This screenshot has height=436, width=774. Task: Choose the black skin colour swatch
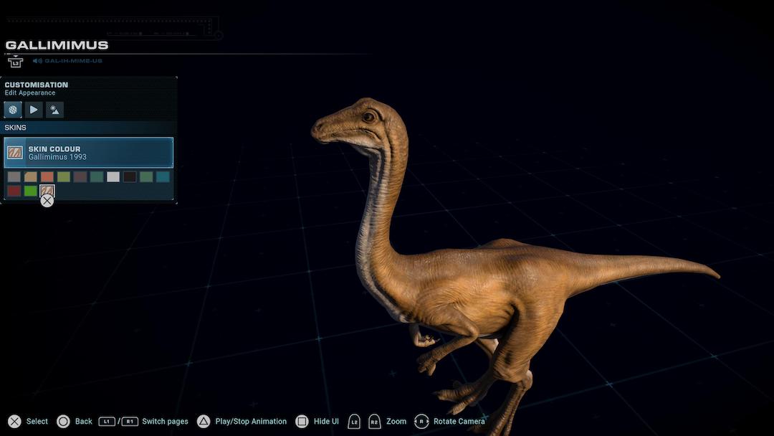tap(130, 177)
